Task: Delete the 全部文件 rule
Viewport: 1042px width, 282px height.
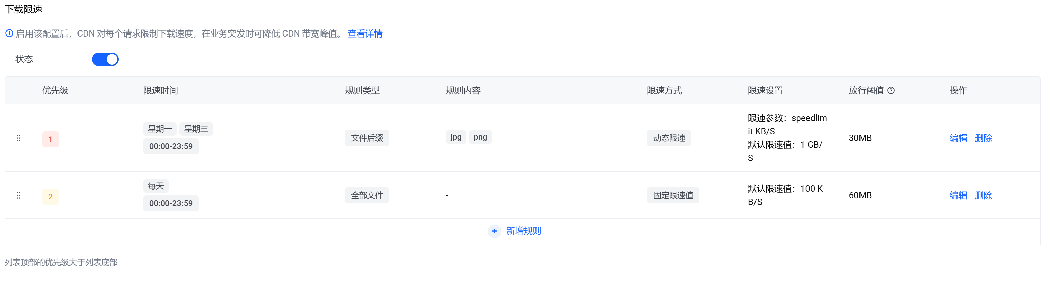Action: (x=983, y=196)
